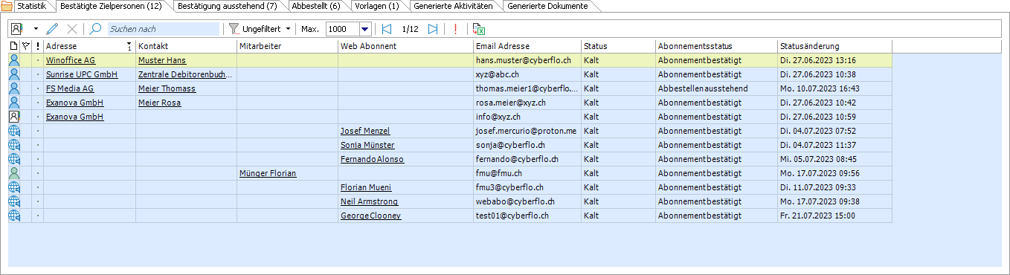This screenshot has height=275, width=1010.
Task: Click the Excel export icon
Action: tap(480, 29)
